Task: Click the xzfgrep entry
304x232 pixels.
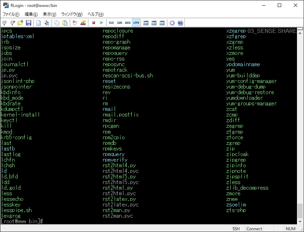Action: tap(236, 36)
